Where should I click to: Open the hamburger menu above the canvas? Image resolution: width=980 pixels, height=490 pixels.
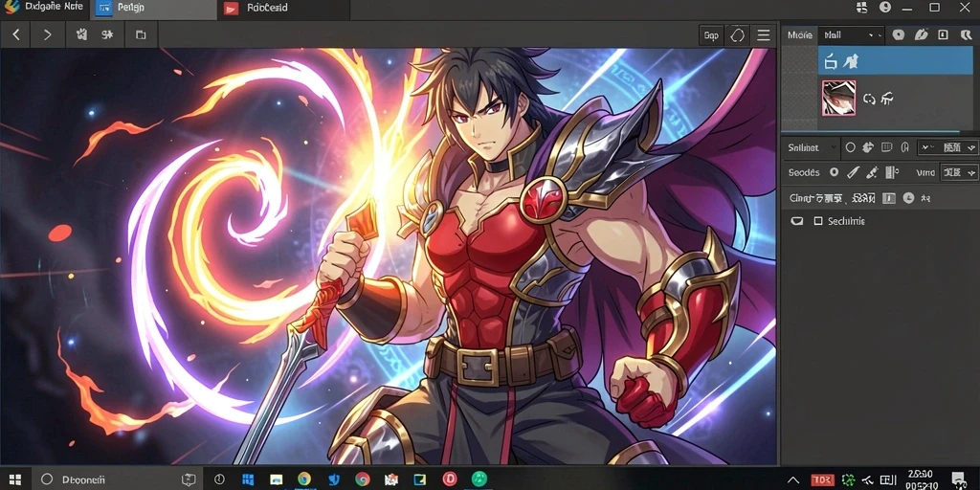763,35
